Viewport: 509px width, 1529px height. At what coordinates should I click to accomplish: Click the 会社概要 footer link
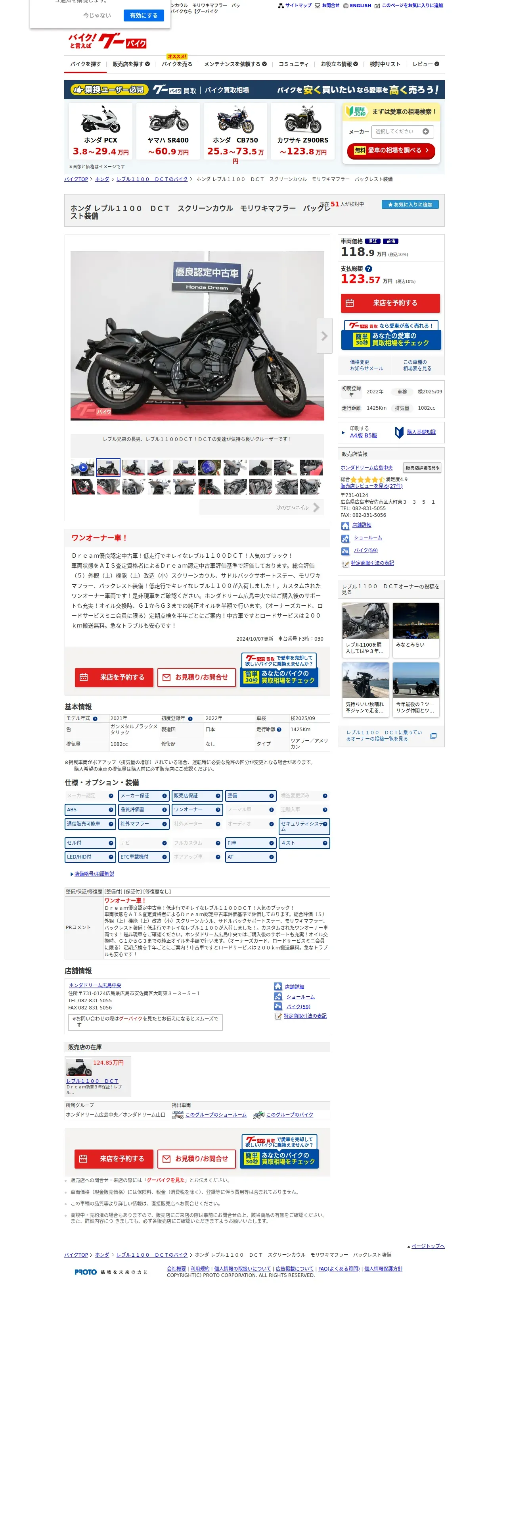click(176, 1269)
